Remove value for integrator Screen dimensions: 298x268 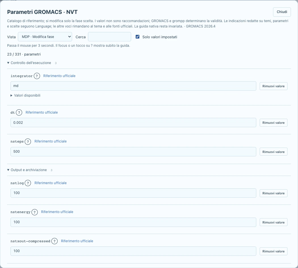[x=274, y=86]
